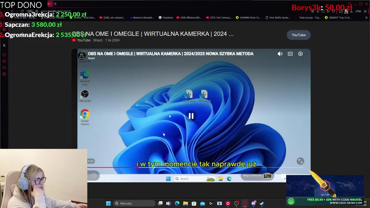The height and width of the screenshot is (208, 370).
Task: Open Microsoft Store from the taskbar
Action: (x=194, y=203)
